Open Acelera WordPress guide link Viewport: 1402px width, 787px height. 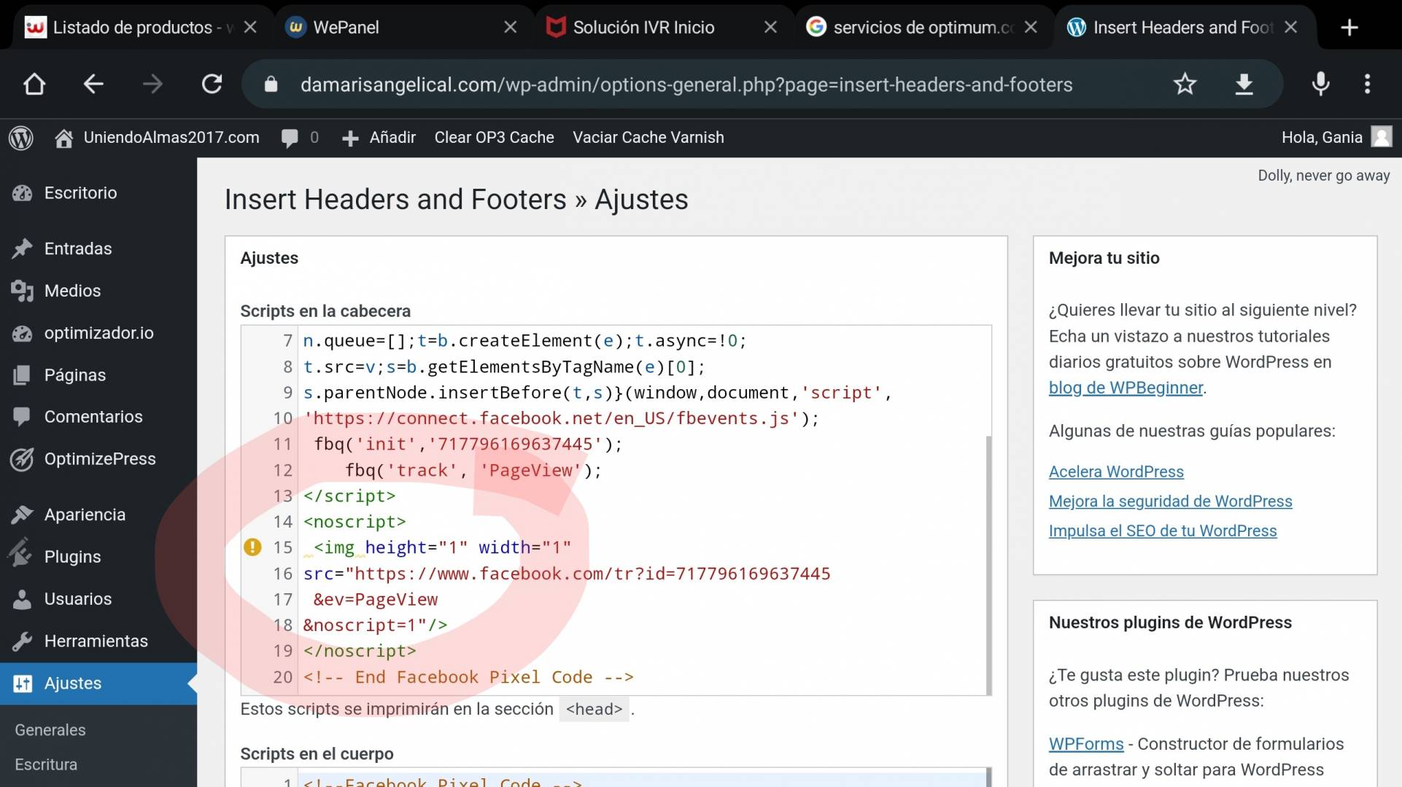[x=1116, y=471]
